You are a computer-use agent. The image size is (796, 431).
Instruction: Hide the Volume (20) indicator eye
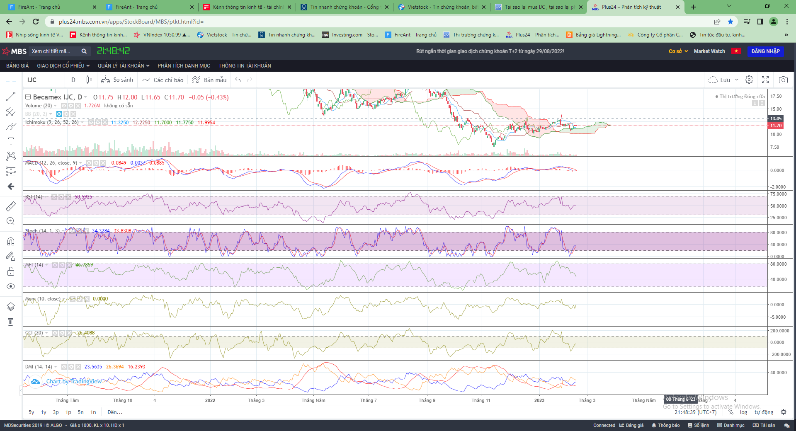click(x=64, y=106)
